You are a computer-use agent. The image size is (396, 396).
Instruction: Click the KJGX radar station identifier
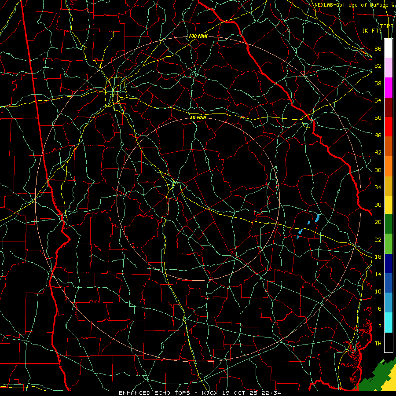click(x=209, y=393)
